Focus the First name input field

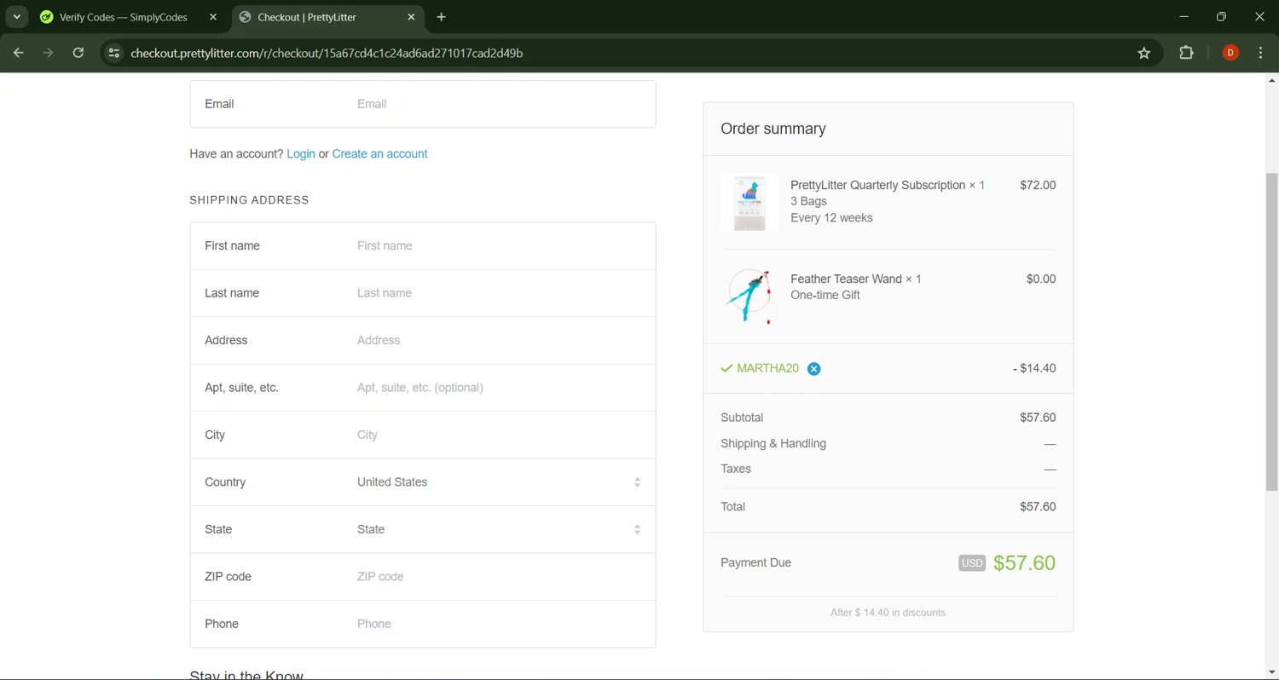(498, 246)
